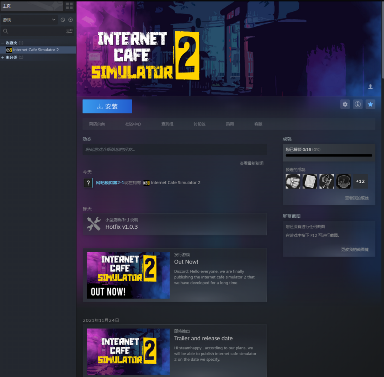This screenshot has height=377, width=384.
Task: Click the 网吧模拟器2-1 username link
Action: point(110,183)
